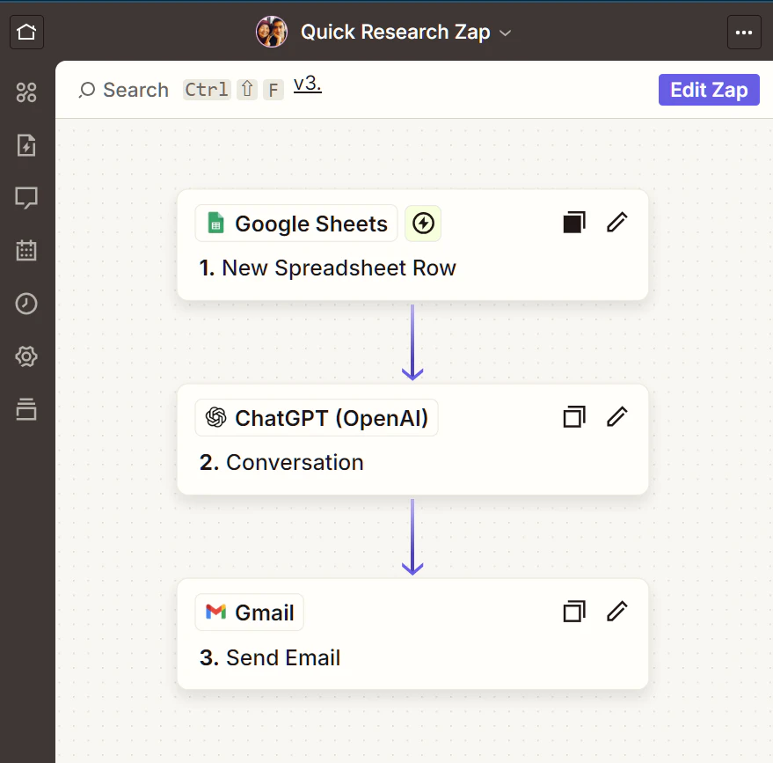Open the v3. version link
This screenshot has width=773, height=763.
pos(307,84)
